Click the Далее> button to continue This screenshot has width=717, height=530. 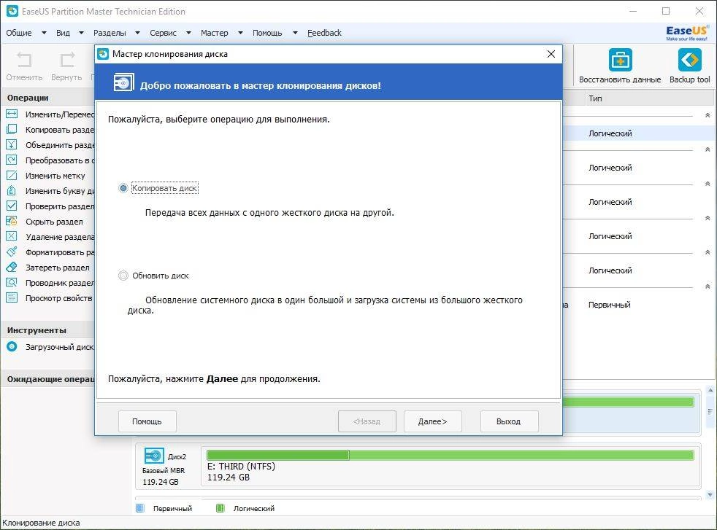tap(432, 421)
